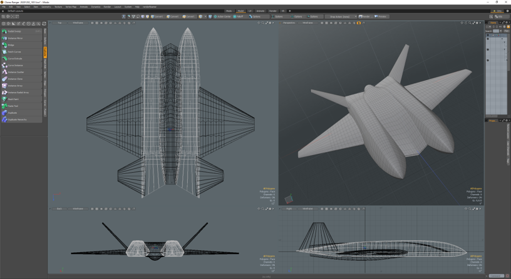
Task: Toggle the Action Center option
Action: coord(222,17)
